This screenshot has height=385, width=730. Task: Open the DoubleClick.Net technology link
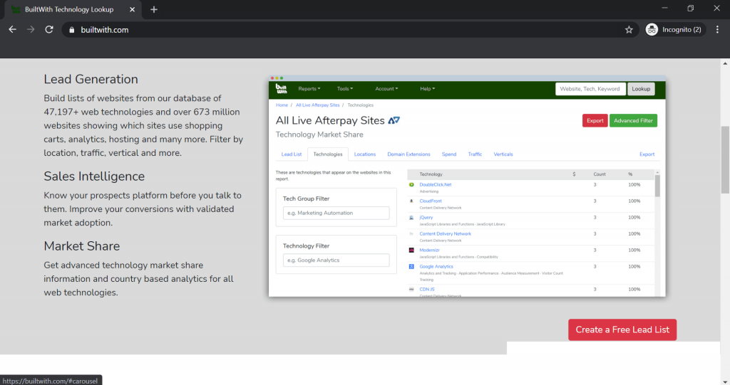tap(436, 184)
